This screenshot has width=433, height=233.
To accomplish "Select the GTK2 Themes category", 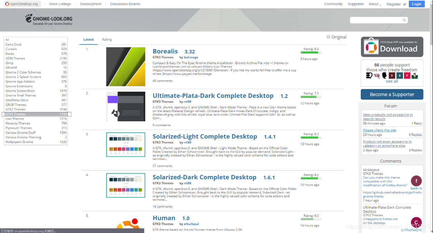I will pyautogui.click(x=36, y=109).
